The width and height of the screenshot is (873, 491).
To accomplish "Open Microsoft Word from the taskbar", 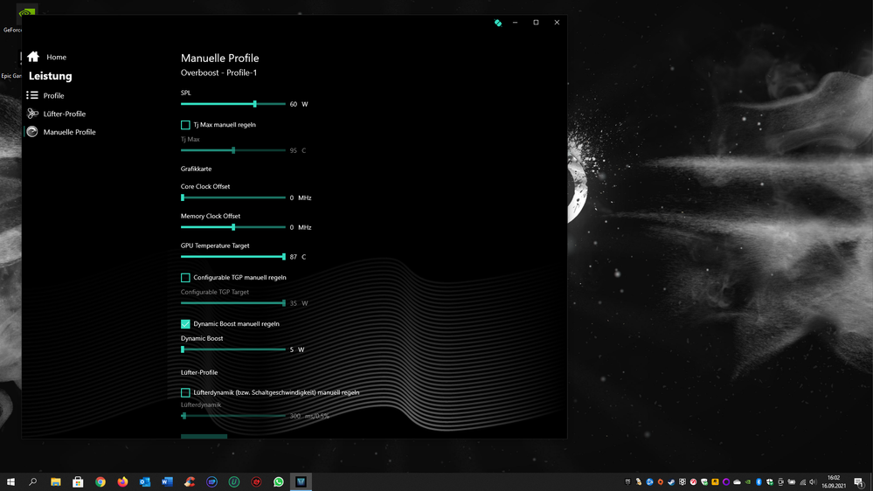I will click(x=167, y=481).
